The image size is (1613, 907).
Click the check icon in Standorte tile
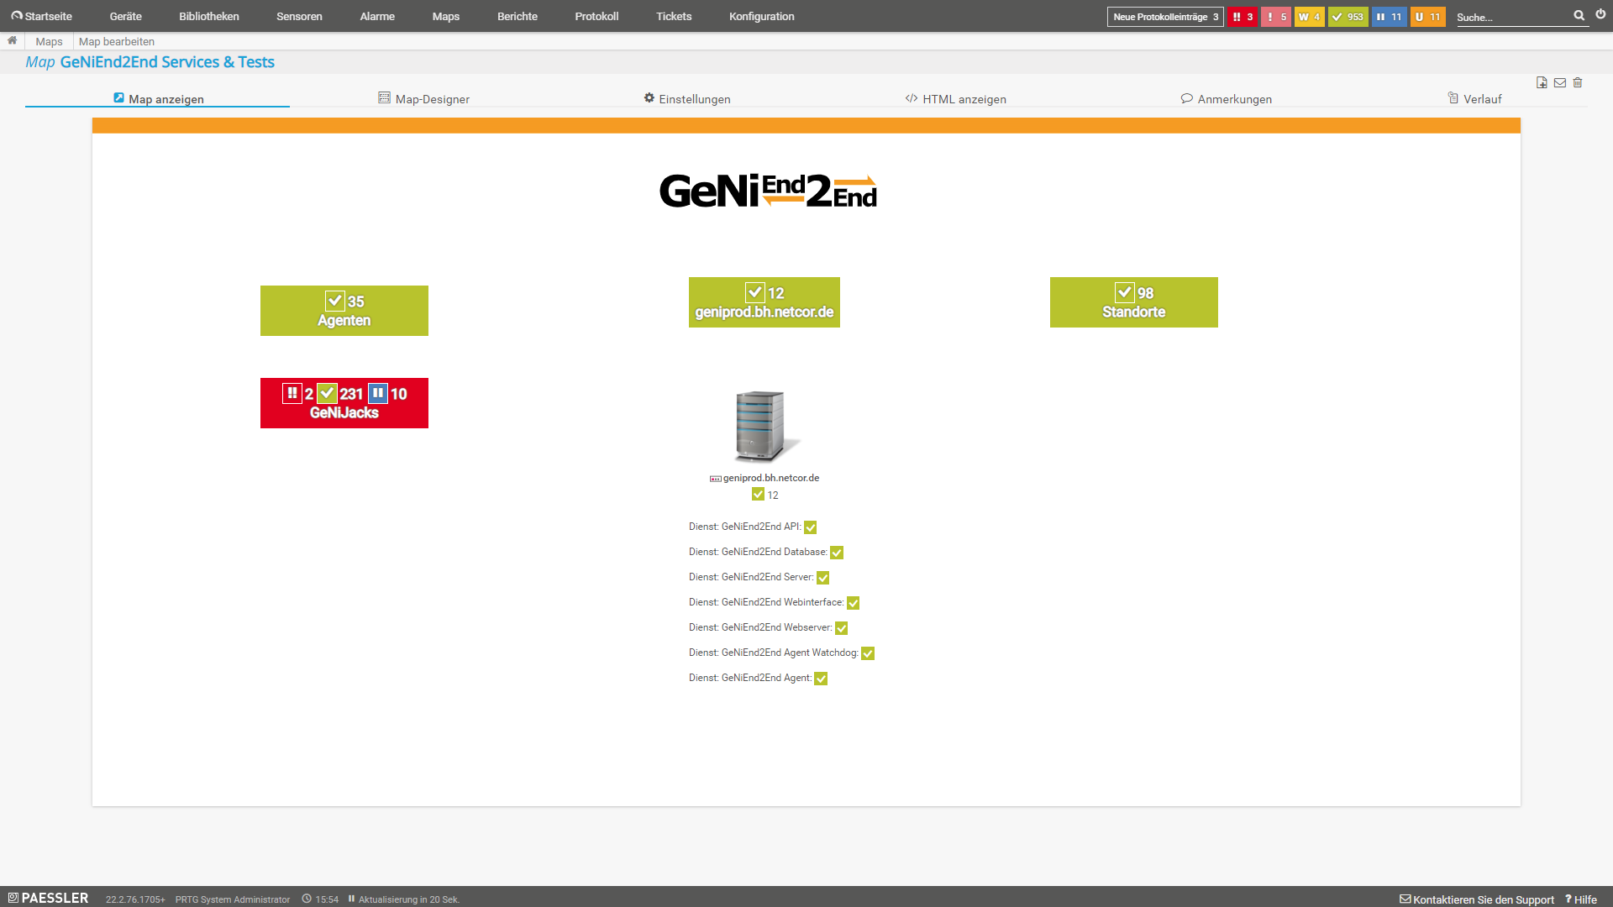point(1125,292)
